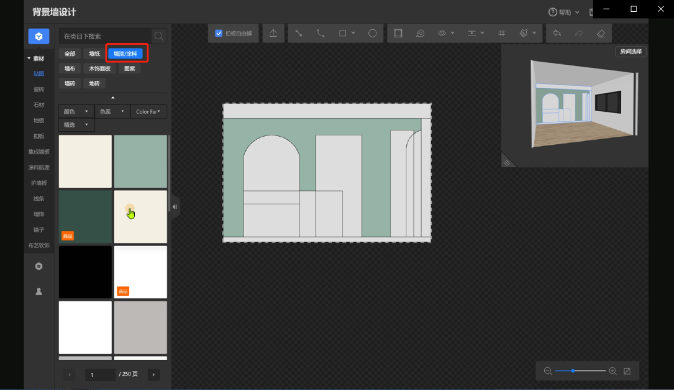The width and height of the screenshot is (674, 390).
Task: Select the 图案 category tag
Action: (x=129, y=69)
